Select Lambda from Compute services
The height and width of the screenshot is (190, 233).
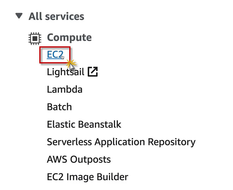click(x=65, y=90)
